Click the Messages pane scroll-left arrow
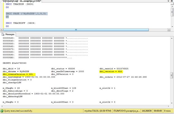The image size is (174, 114). pyautogui.click(x=2, y=106)
